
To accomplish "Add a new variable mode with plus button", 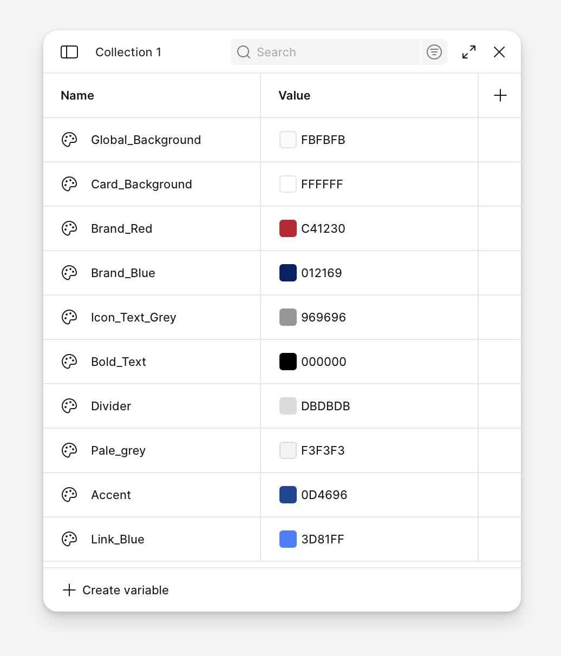I will (x=500, y=95).
